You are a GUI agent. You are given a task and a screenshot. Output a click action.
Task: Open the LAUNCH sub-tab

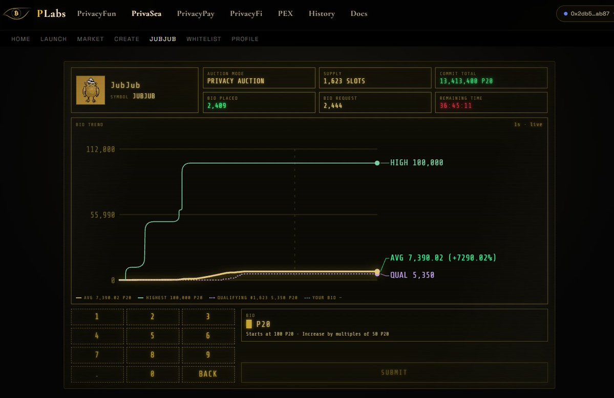pos(54,39)
